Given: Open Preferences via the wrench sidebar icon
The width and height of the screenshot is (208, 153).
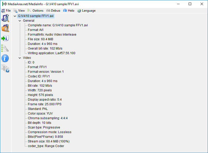Looking at the screenshot, I should [5, 48].
